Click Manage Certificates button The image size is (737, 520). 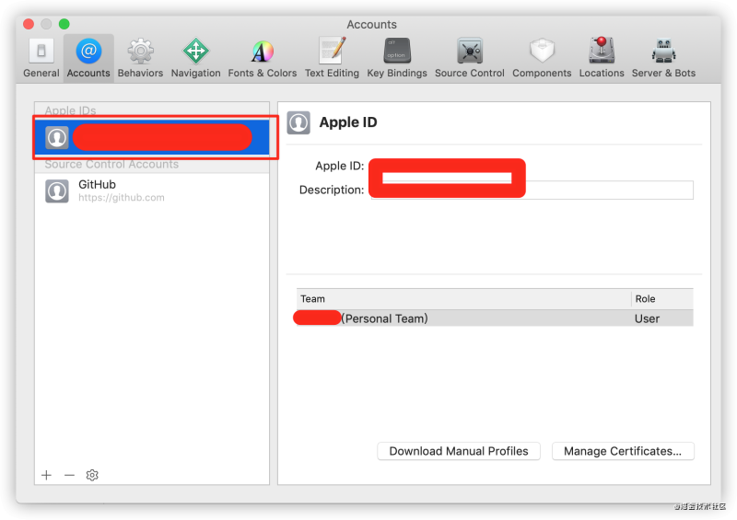coord(623,451)
